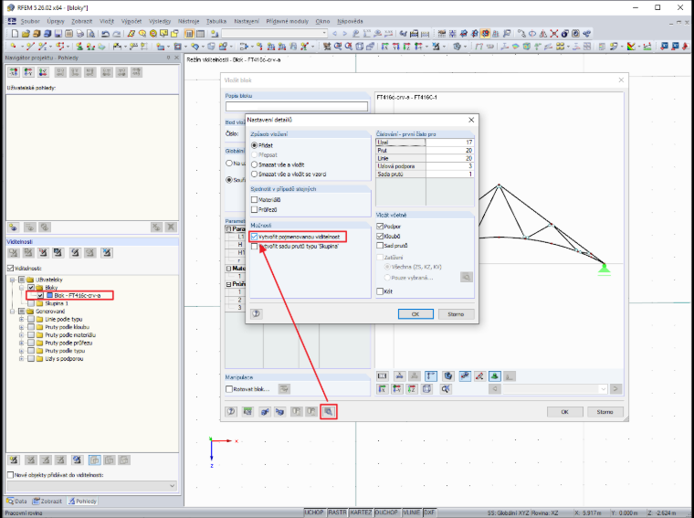This screenshot has width=694, height=518.
Task: Click the Redo arrow icon
Action: coord(116,34)
